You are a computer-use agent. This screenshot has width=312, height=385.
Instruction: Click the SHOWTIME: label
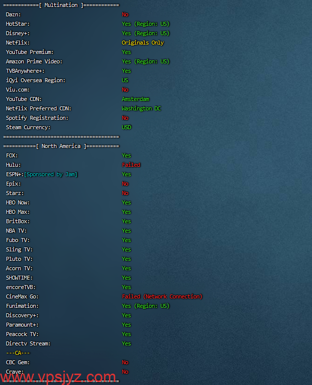coord(19,278)
